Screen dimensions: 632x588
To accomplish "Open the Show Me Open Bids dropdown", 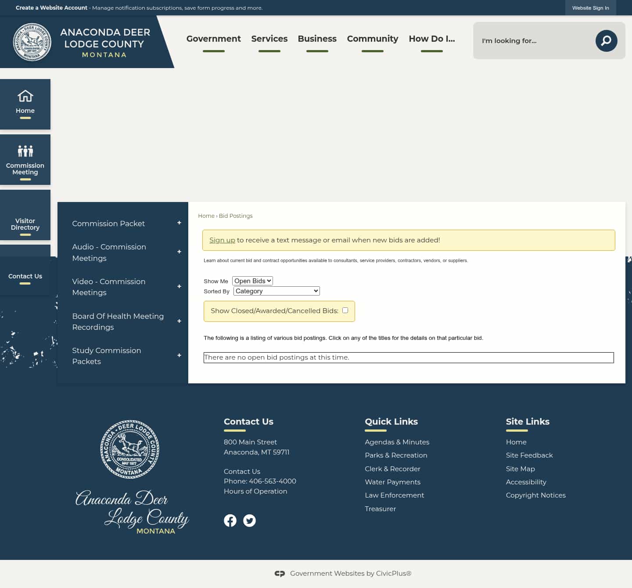I will (252, 281).
